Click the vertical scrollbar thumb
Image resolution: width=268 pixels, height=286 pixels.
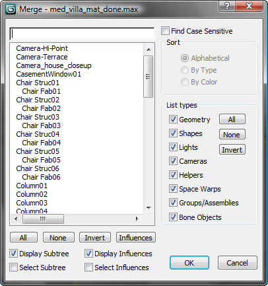point(148,77)
